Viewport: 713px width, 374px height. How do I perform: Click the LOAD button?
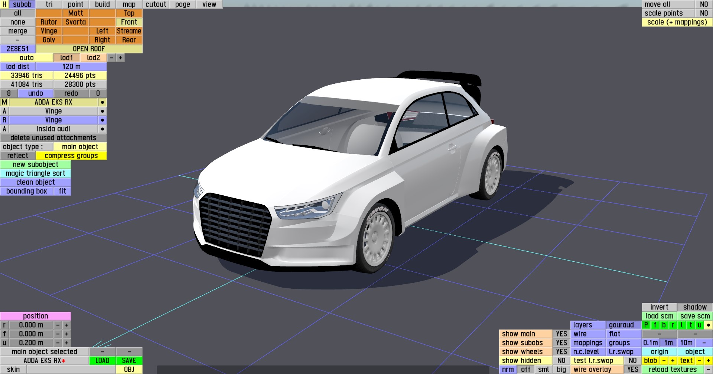[102, 360]
